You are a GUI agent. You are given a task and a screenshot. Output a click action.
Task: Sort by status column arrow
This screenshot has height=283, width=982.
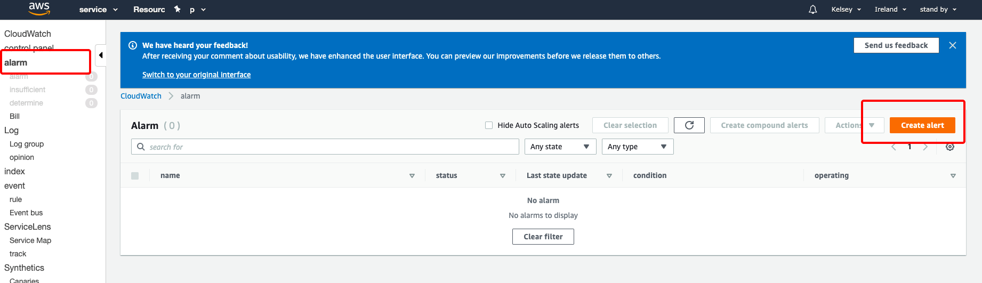pos(503,176)
